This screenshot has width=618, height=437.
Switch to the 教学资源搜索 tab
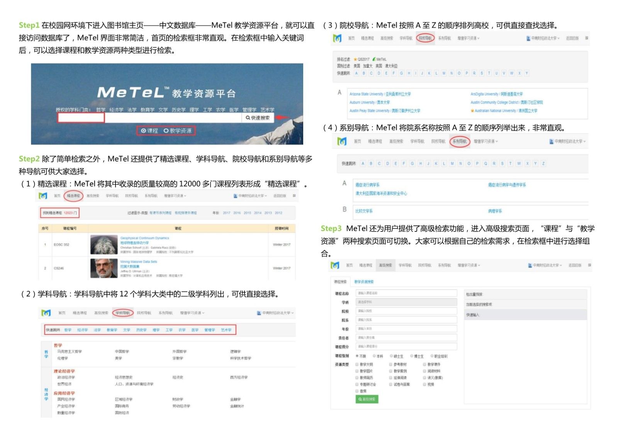pos(364,282)
